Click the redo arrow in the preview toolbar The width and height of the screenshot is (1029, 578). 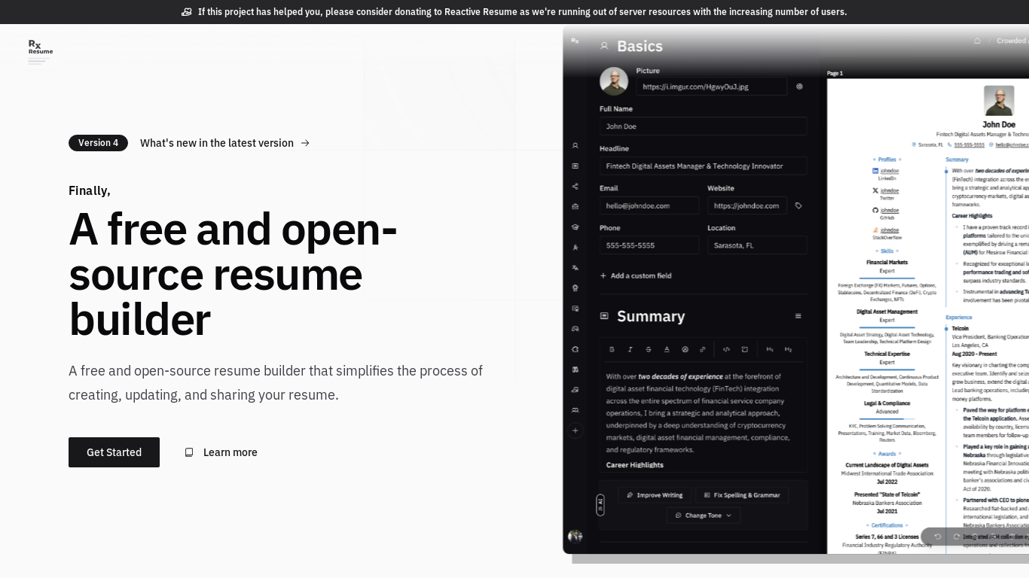957,537
